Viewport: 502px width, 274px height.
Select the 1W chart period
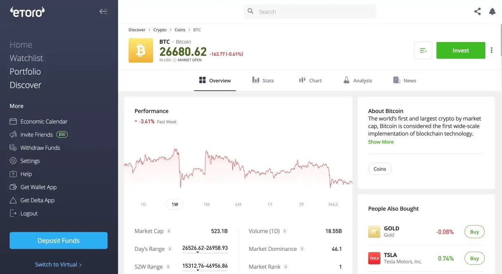tap(175, 204)
